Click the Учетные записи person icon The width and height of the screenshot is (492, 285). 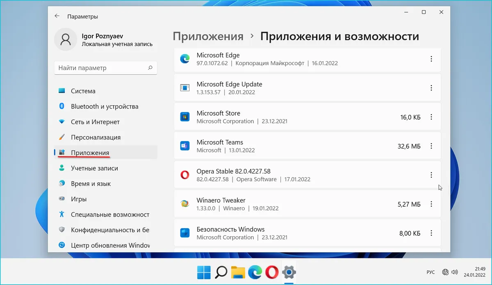click(x=62, y=168)
